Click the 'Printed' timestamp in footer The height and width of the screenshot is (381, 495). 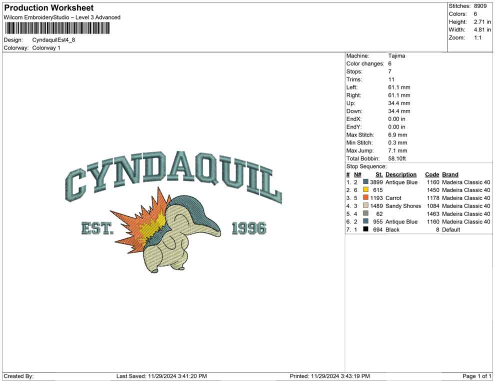click(x=329, y=376)
